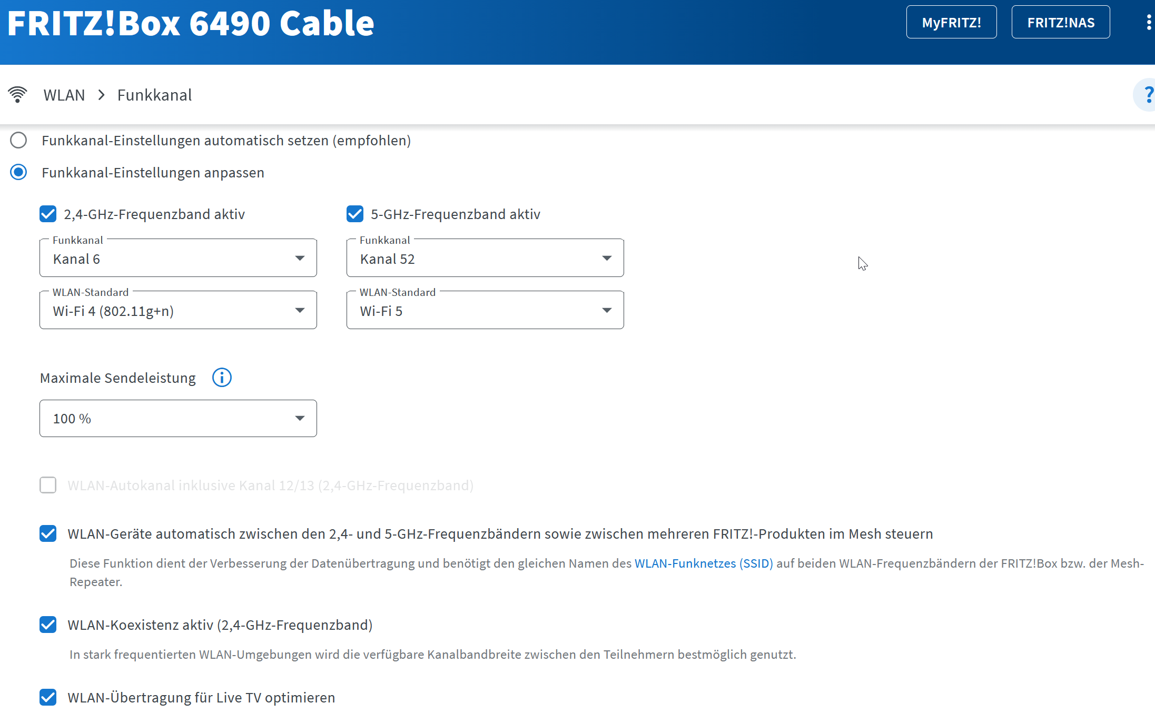Expand the Wi-Fi 5 WLAN-Standard dropdown

485,311
